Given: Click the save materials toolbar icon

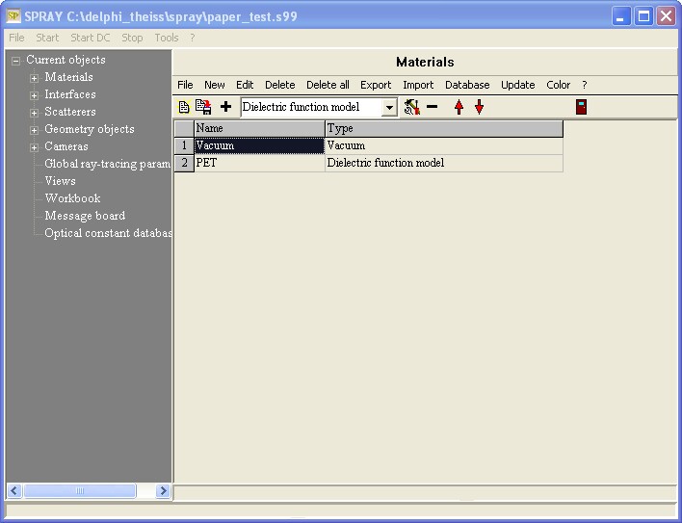Looking at the screenshot, I should coord(203,107).
